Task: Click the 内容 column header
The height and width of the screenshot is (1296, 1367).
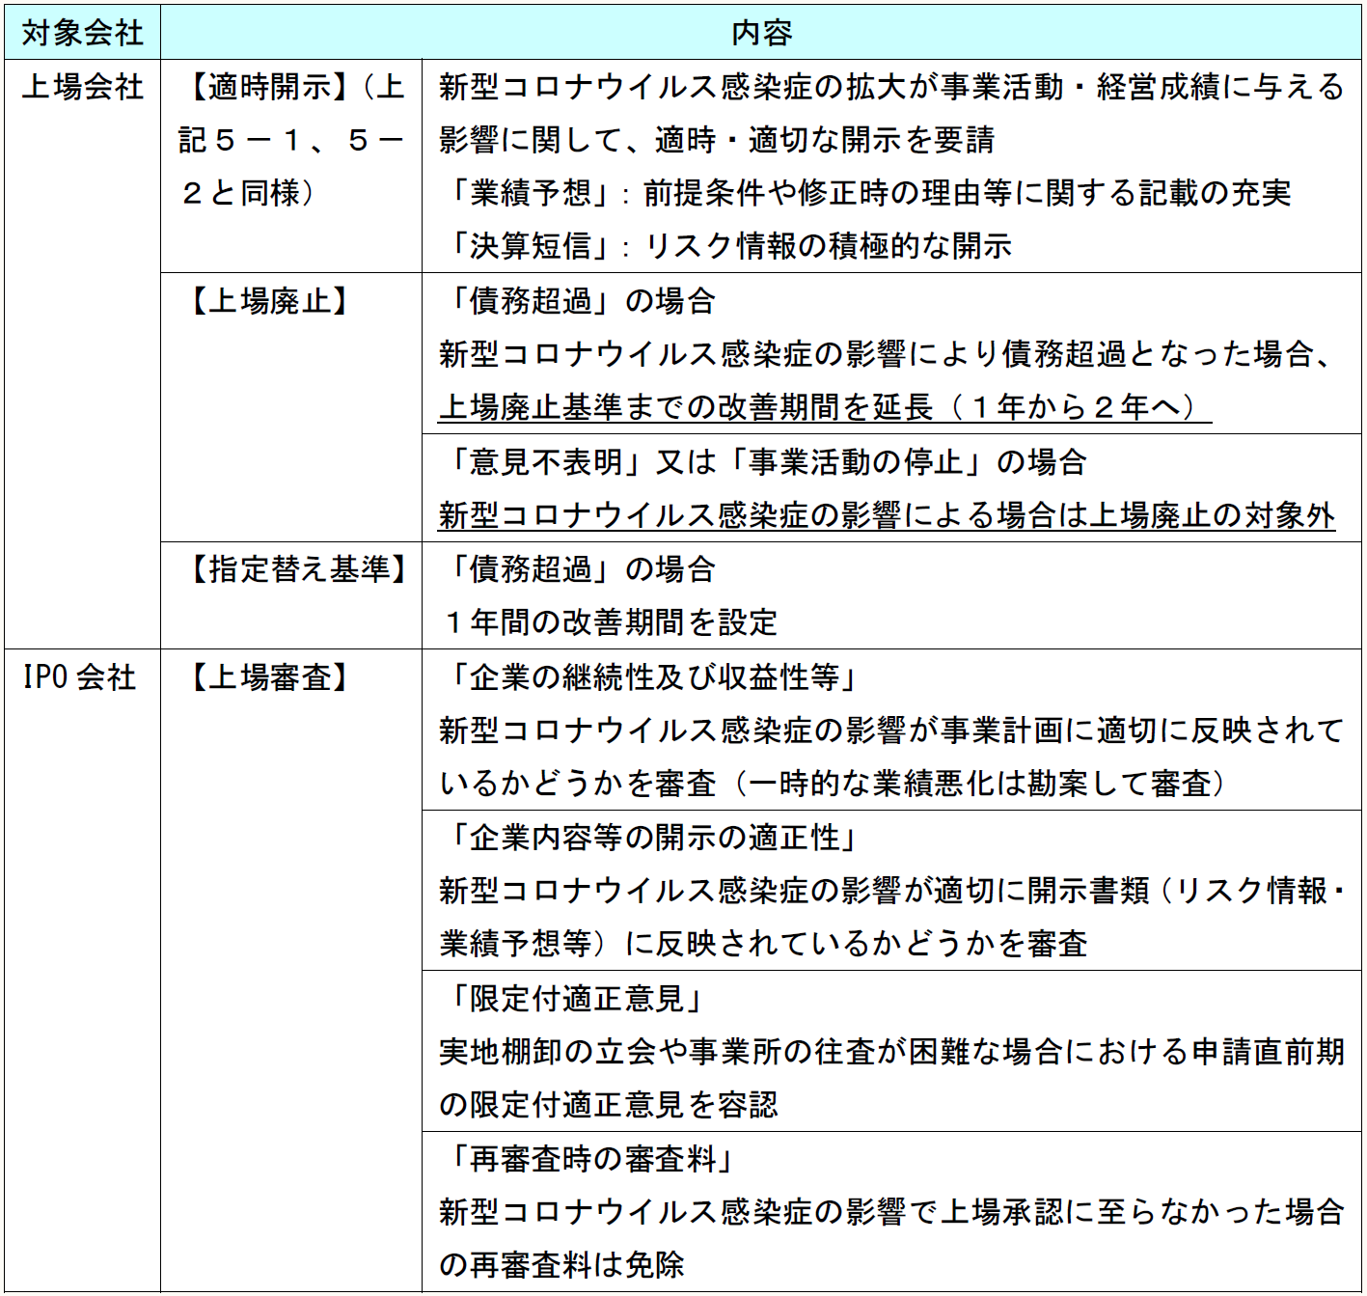Action: (x=760, y=33)
